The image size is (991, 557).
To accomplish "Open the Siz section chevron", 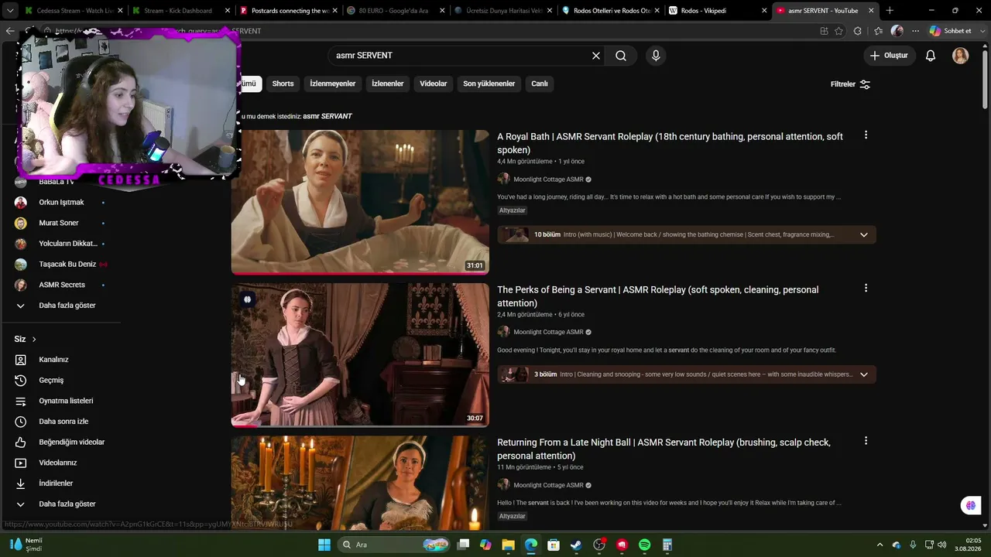I will pyautogui.click(x=34, y=340).
